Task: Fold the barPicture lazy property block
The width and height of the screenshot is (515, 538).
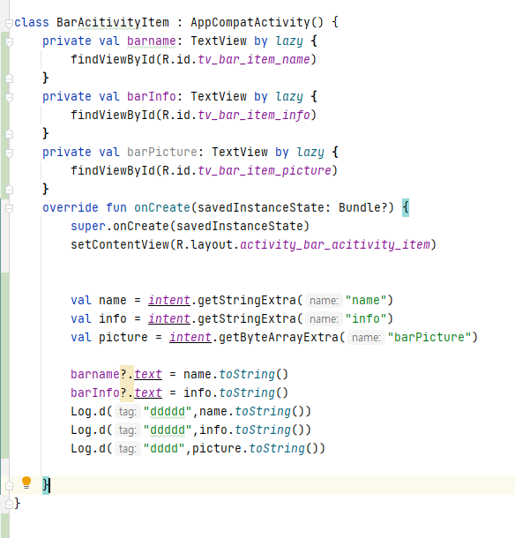Action: (x=10, y=153)
